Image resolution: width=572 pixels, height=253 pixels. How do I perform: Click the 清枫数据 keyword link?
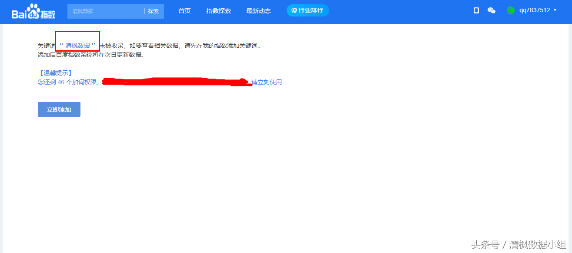click(77, 45)
